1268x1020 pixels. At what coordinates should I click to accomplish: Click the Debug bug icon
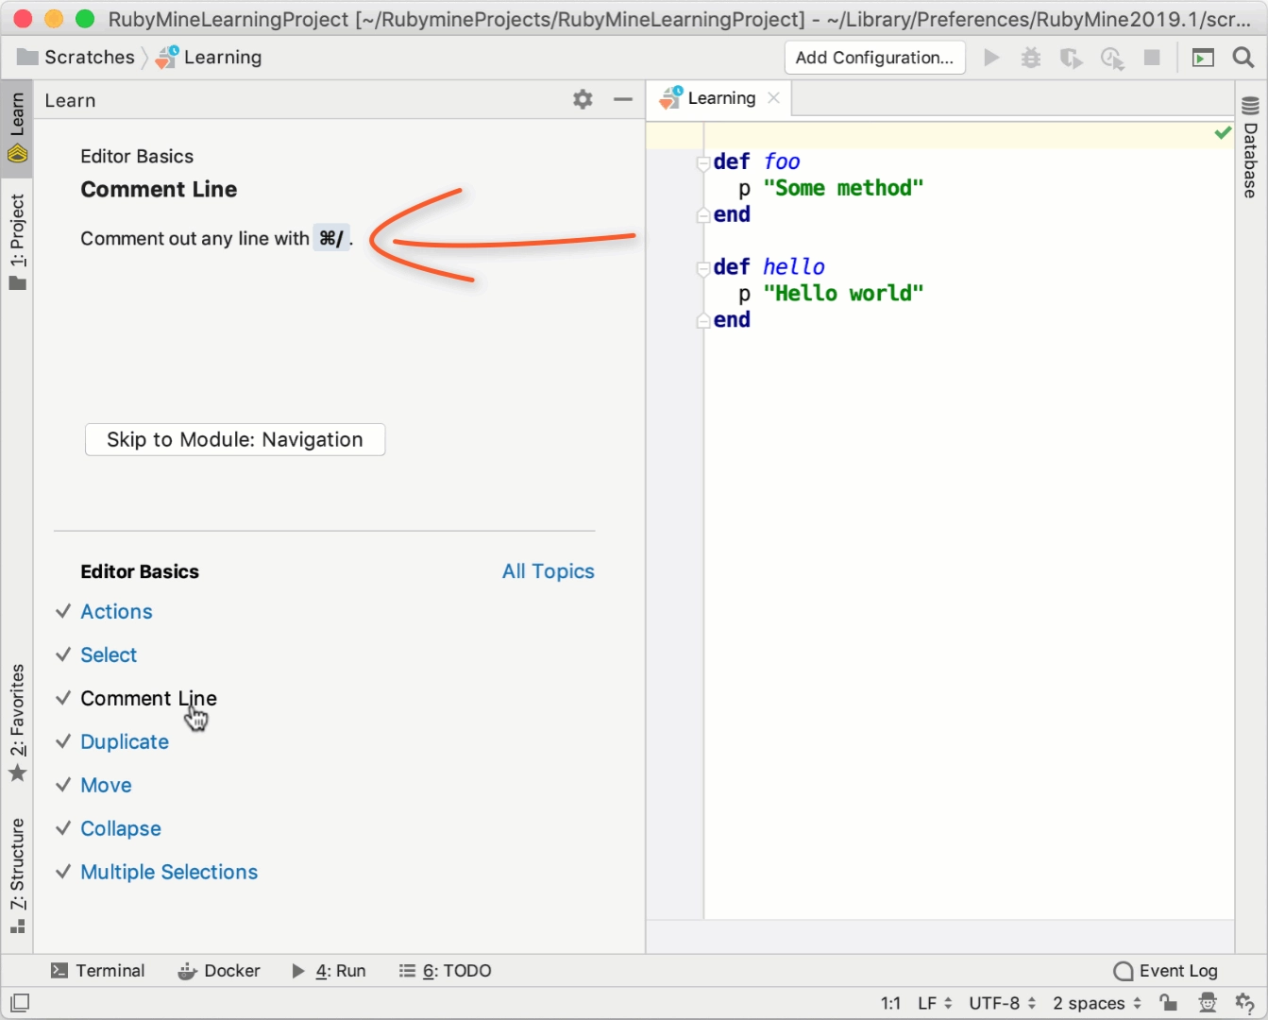click(x=1031, y=58)
